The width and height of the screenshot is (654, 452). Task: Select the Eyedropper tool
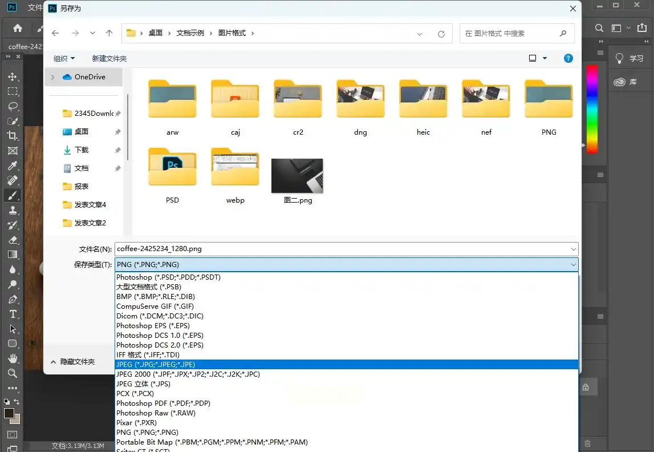click(x=12, y=166)
